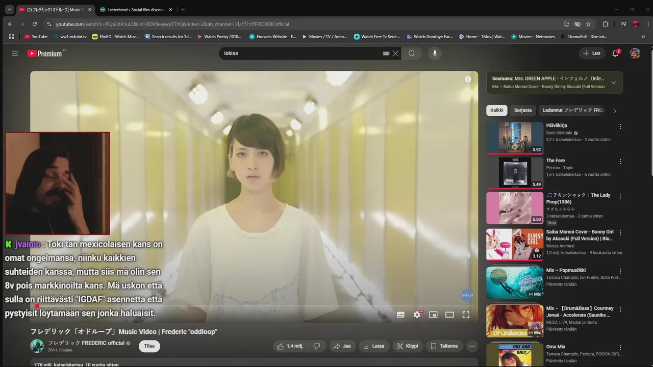
Task: Open the on-screen keyboard icon in search box
Action: (386, 53)
